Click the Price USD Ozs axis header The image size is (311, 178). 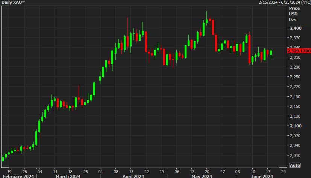(x=294, y=14)
